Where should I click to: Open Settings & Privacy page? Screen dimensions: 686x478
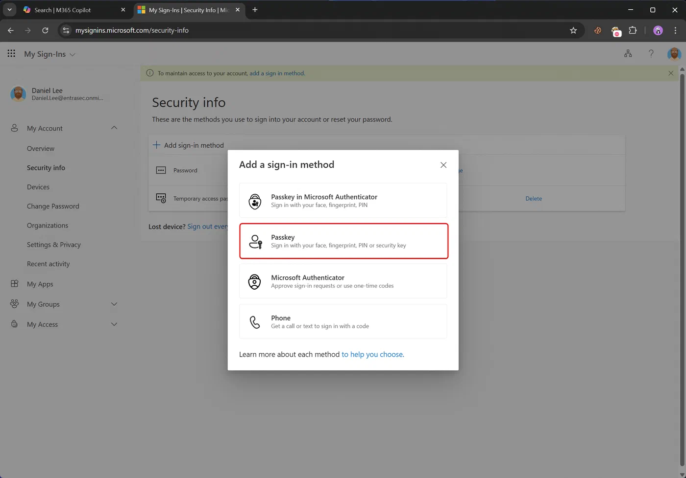point(54,245)
